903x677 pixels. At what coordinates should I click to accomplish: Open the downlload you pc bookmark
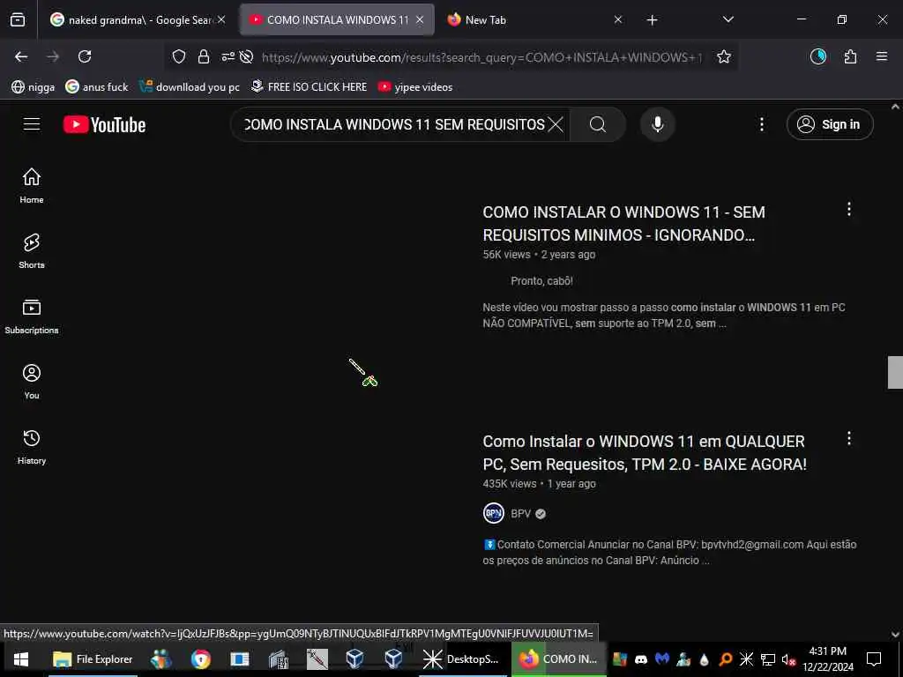pyautogui.click(x=190, y=87)
